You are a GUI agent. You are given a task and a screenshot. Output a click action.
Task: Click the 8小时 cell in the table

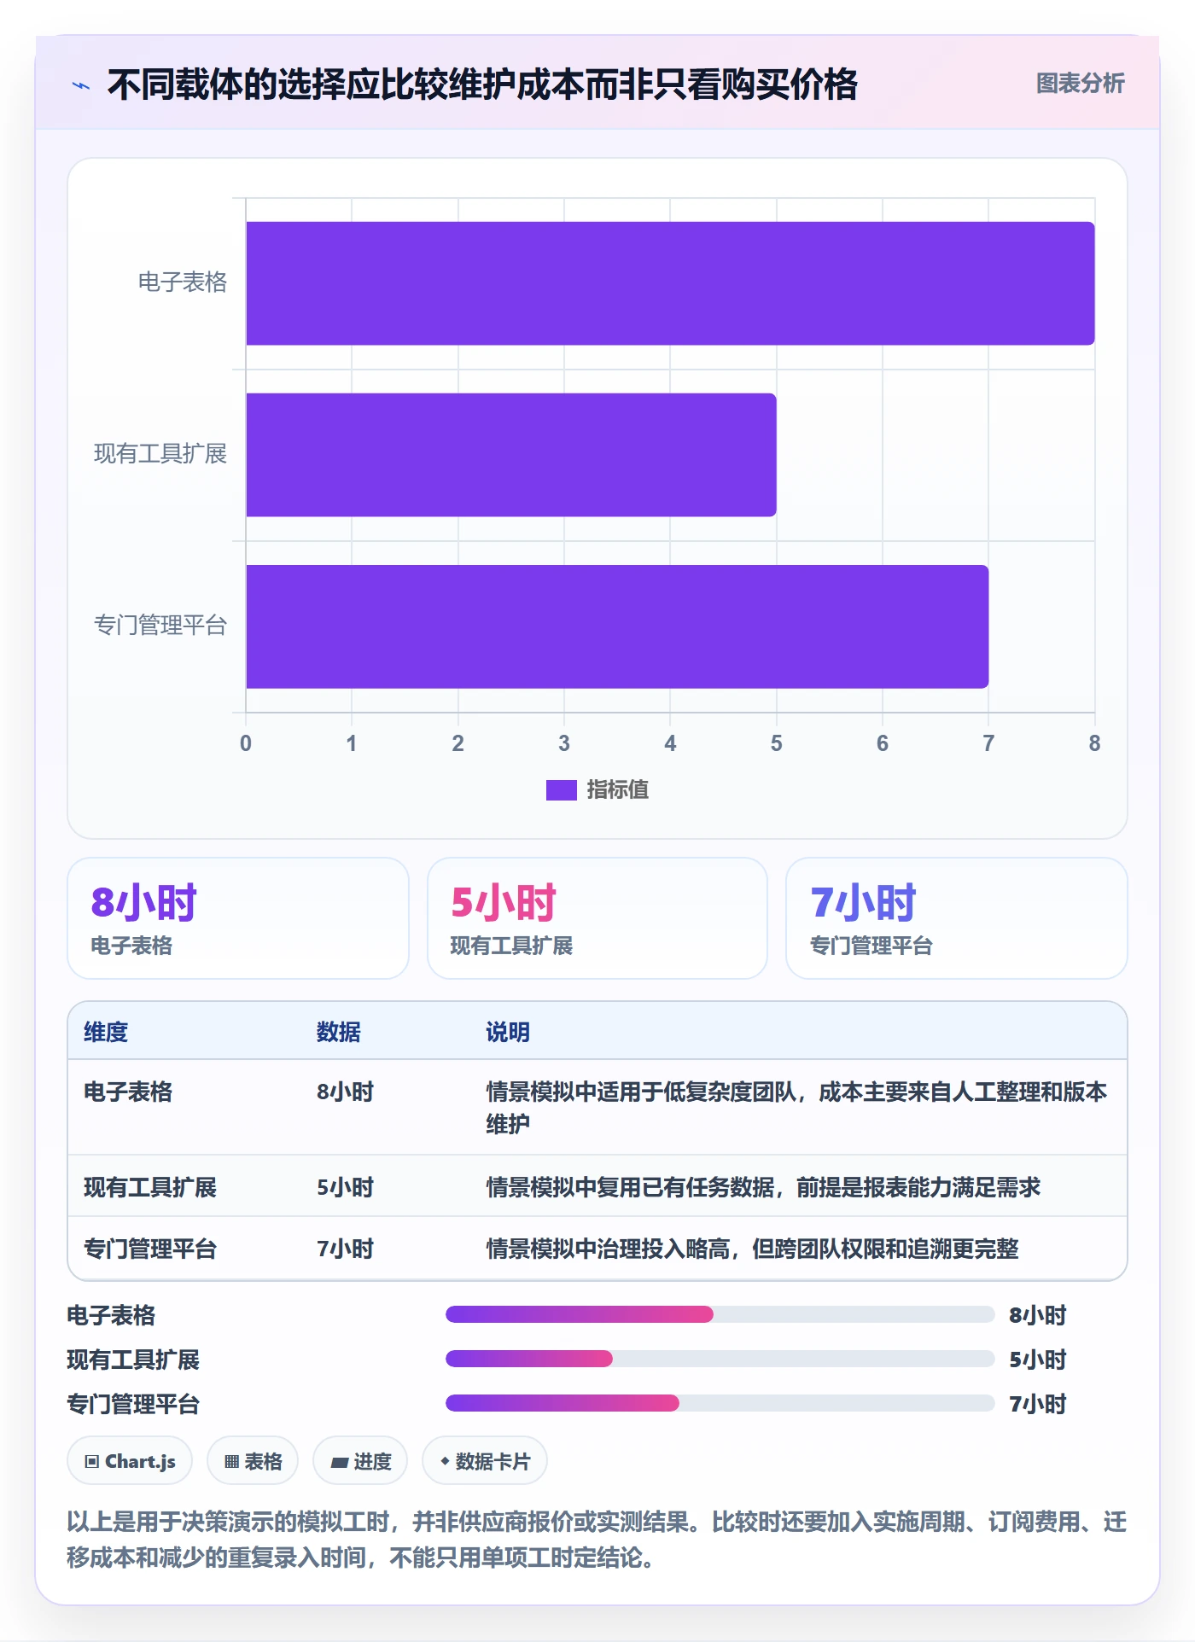(x=346, y=1092)
